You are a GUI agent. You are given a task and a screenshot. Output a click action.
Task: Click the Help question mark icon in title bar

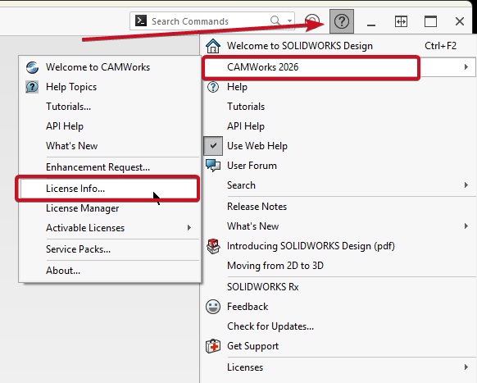tap(342, 21)
